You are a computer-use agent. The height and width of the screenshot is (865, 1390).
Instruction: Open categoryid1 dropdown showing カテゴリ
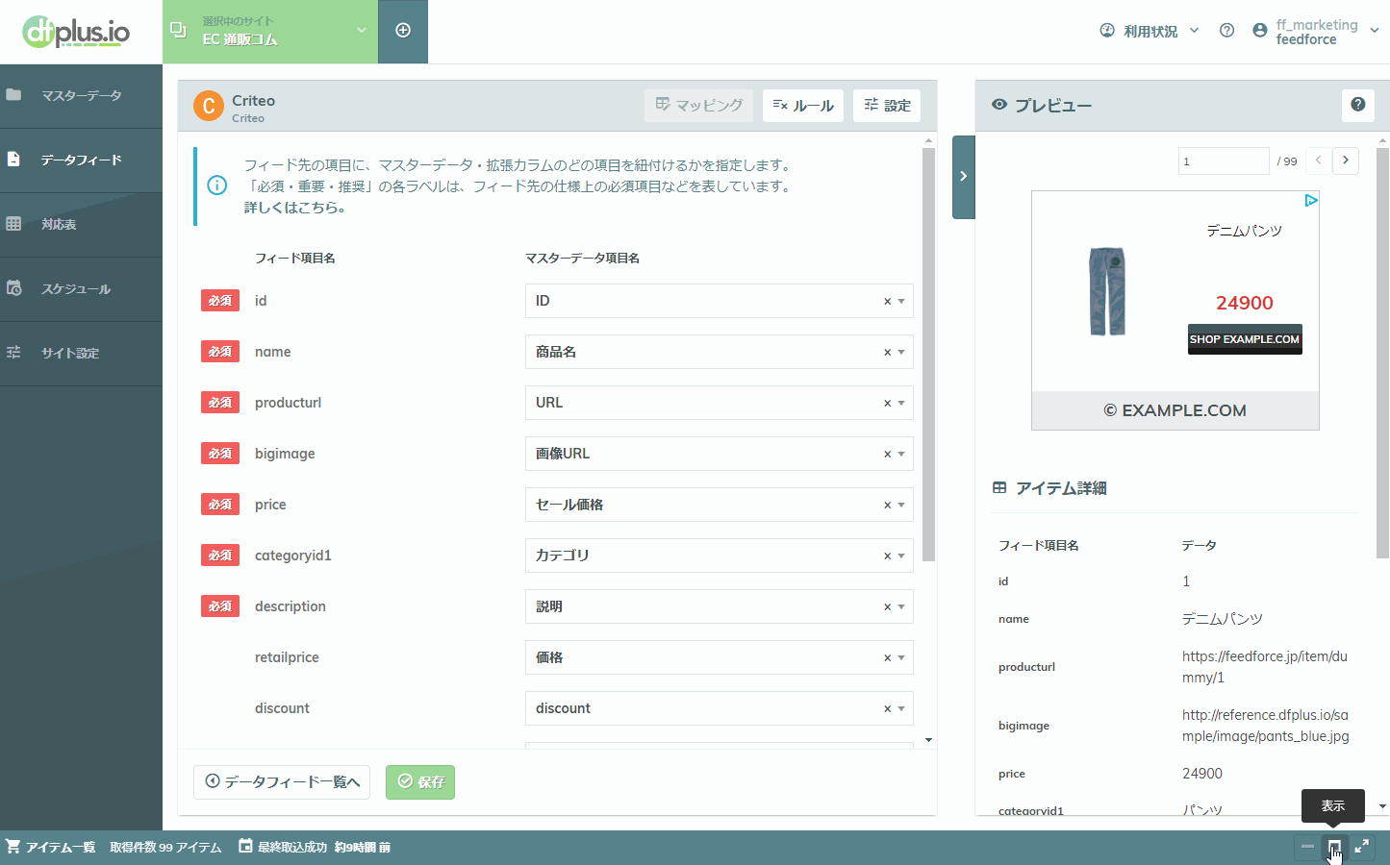tap(719, 556)
